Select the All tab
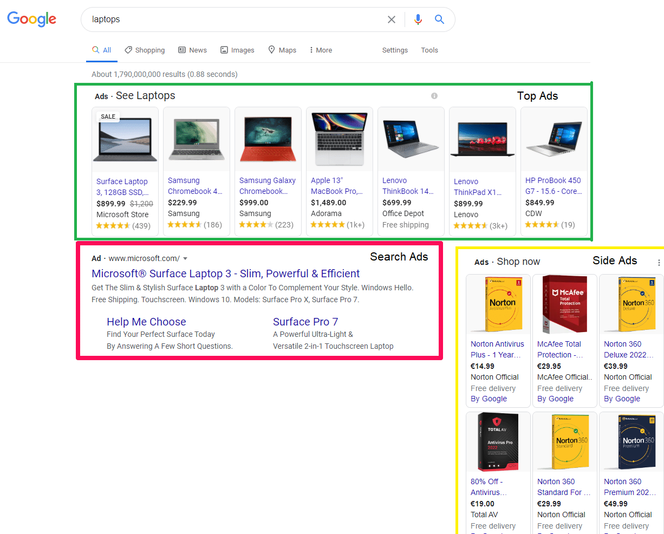Image resolution: width=664 pixels, height=534 pixels. coord(102,50)
